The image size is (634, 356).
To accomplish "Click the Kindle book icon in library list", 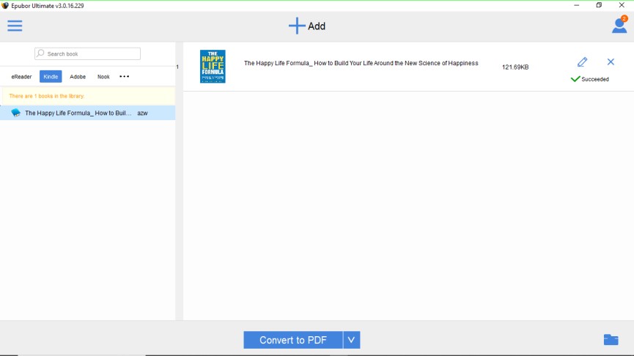I will [16, 113].
